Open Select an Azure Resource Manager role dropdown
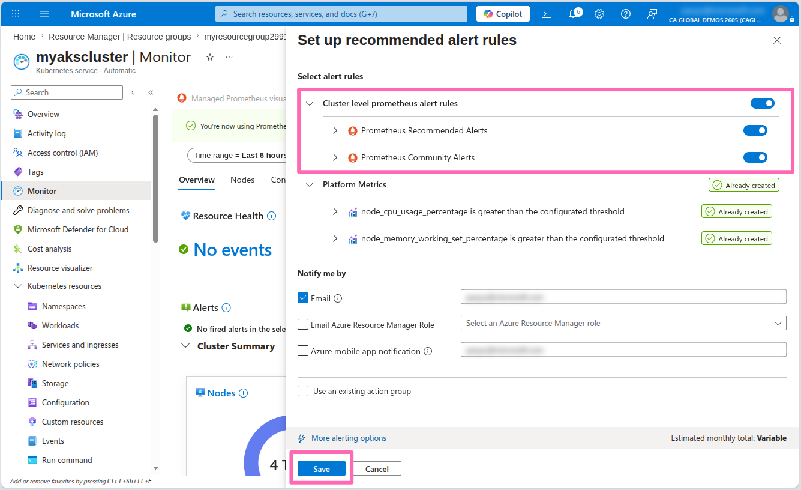This screenshot has width=801, height=490. point(623,323)
